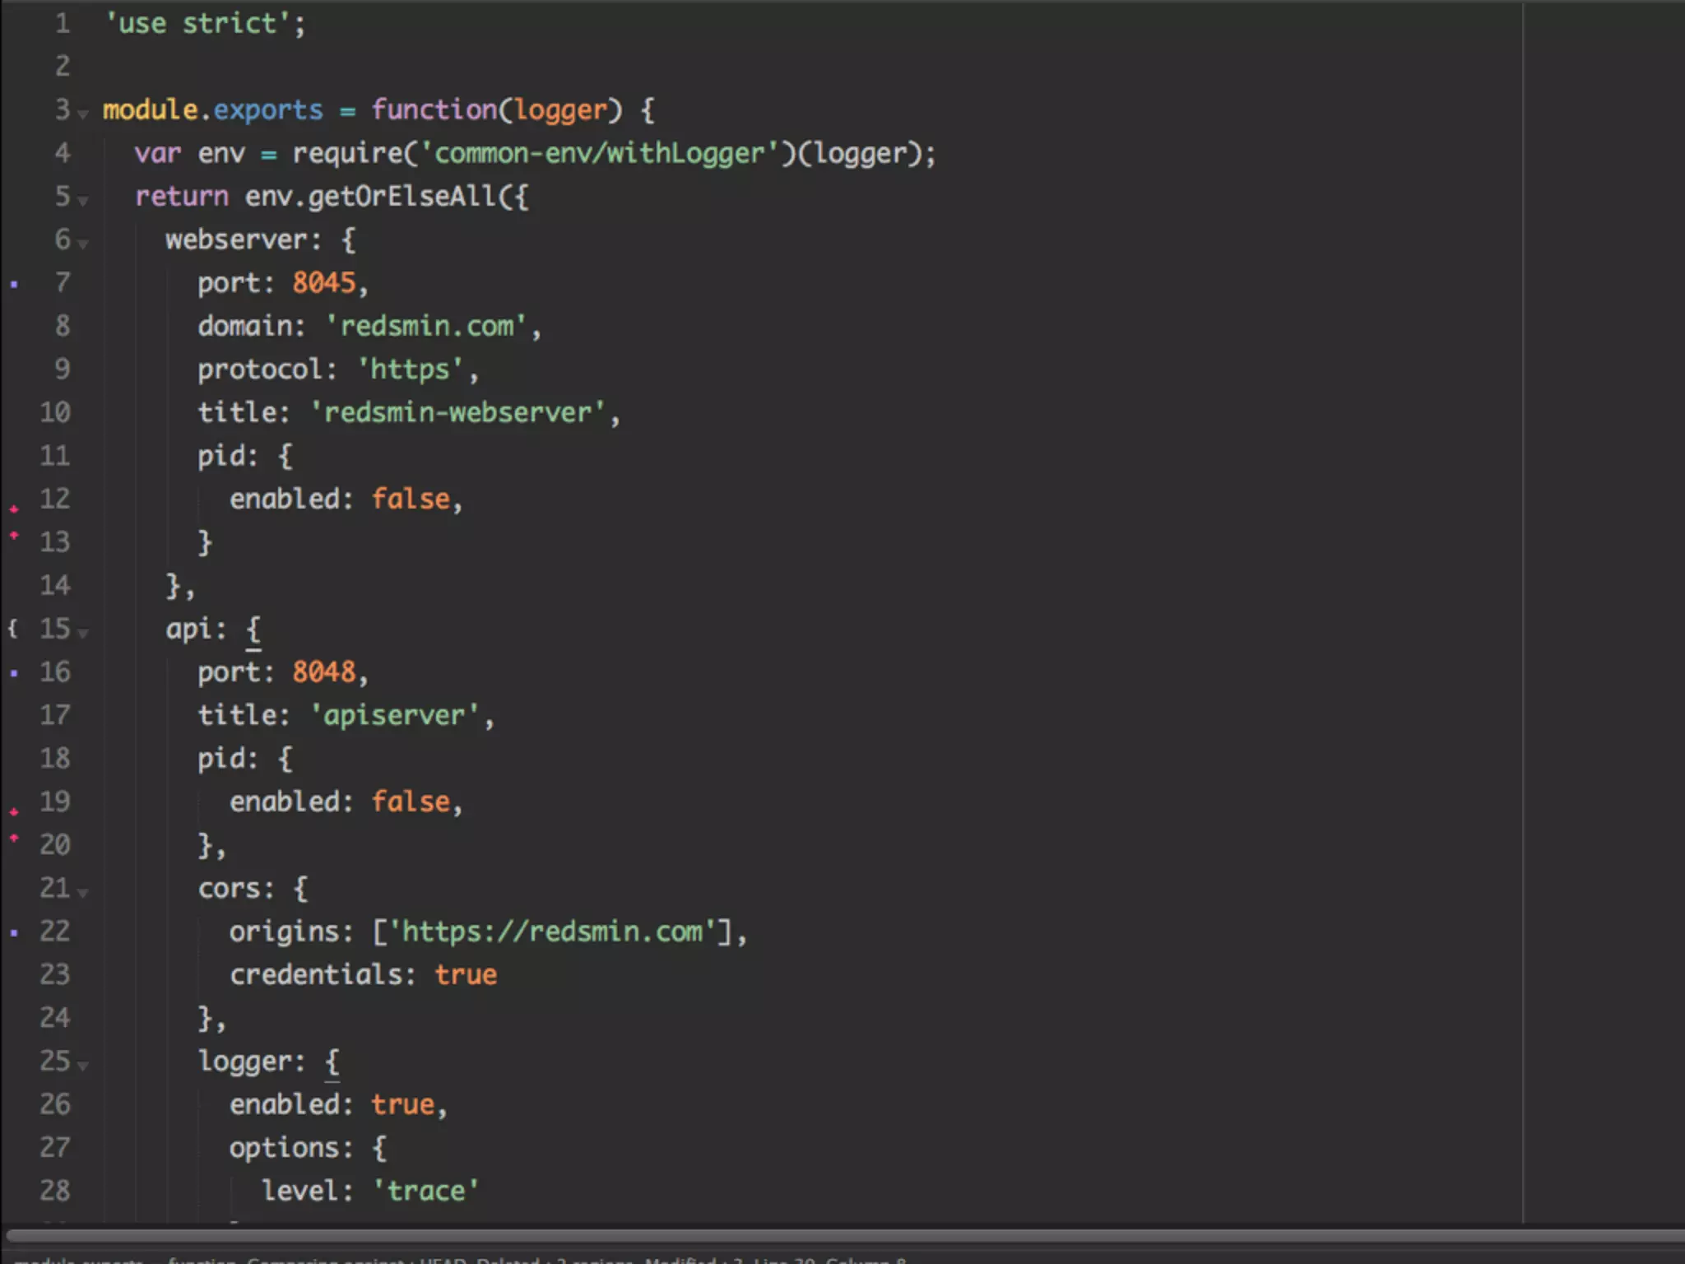Collapse the cors block on line 21
1685x1264 pixels.
click(x=82, y=893)
